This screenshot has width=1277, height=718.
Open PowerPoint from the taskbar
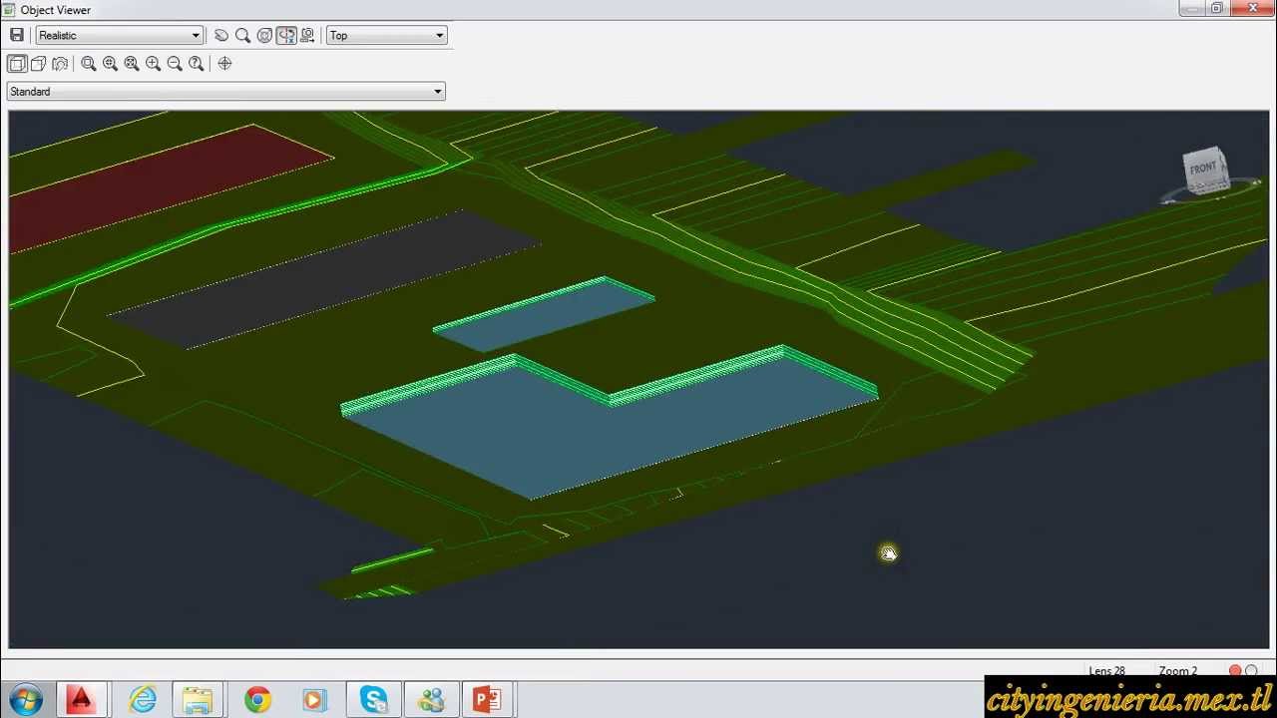click(x=488, y=699)
